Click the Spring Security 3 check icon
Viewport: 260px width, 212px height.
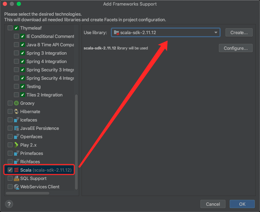pyautogui.click(x=23, y=70)
